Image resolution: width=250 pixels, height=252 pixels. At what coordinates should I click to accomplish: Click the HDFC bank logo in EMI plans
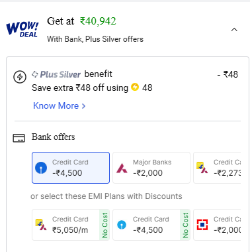tap(202, 225)
